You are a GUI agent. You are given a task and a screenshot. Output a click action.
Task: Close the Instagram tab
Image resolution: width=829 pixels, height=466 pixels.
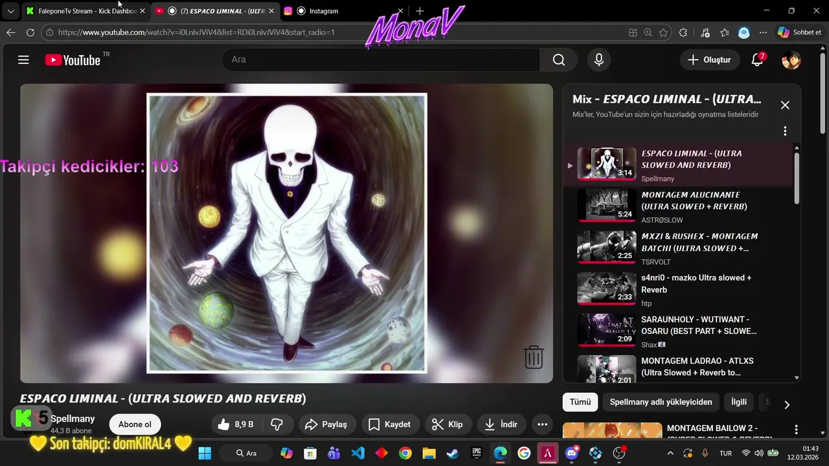(400, 11)
